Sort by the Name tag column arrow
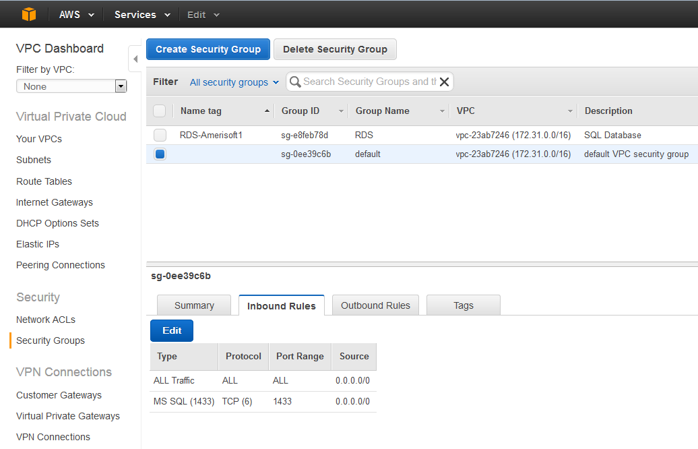Viewport: 698px width, 449px height. pyautogui.click(x=267, y=111)
